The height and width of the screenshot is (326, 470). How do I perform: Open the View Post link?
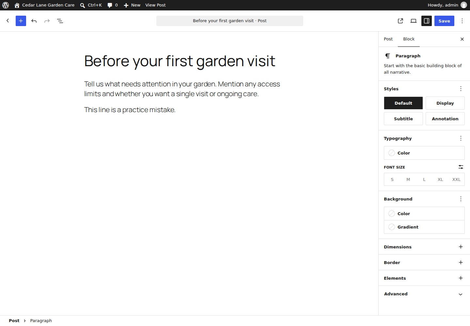155,5
